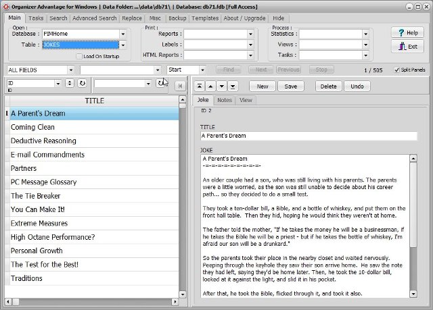Select the 'Partners' row
433x310 pixels.
click(x=94, y=168)
